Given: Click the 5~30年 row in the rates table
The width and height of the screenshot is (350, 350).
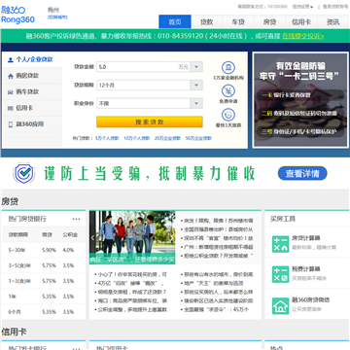Looking at the screenshot, I should click(x=44, y=250).
